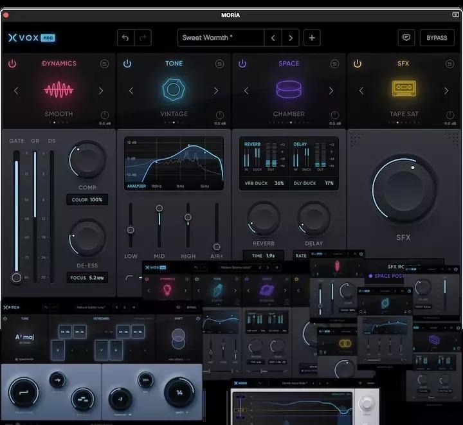The height and width of the screenshot is (425, 463).
Task: Go to previous preset
Action: [273, 38]
